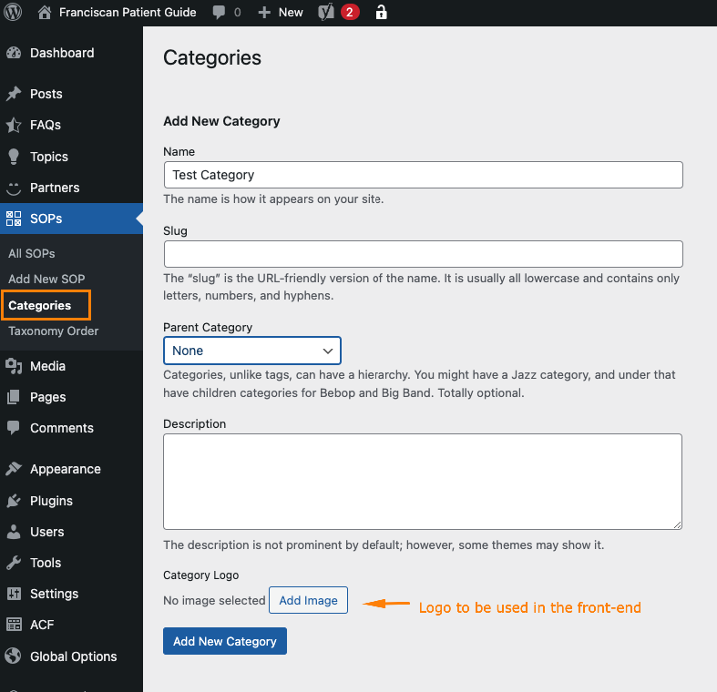The height and width of the screenshot is (692, 717).
Task: Open the Yoast SEO icon in the admin bar
Action: point(326,13)
